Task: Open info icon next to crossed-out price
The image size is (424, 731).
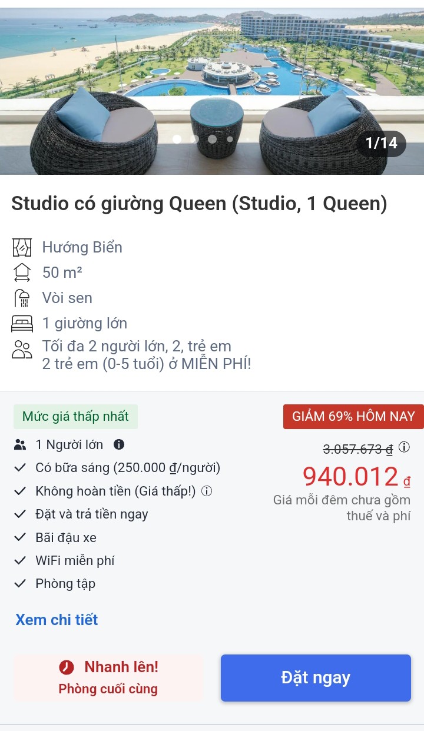Action: click(x=404, y=447)
